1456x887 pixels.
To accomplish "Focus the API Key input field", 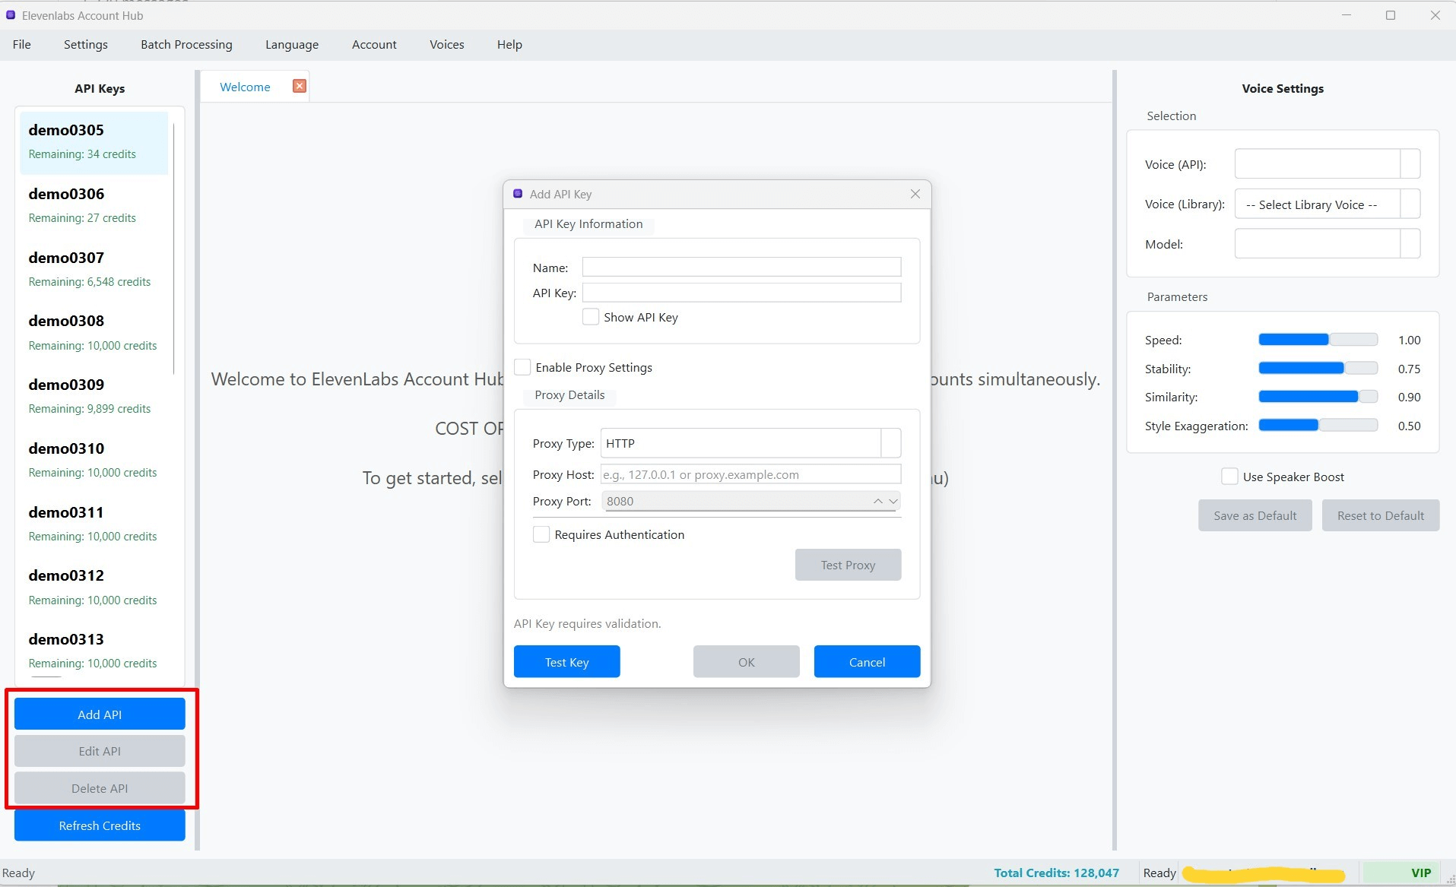I will (741, 293).
